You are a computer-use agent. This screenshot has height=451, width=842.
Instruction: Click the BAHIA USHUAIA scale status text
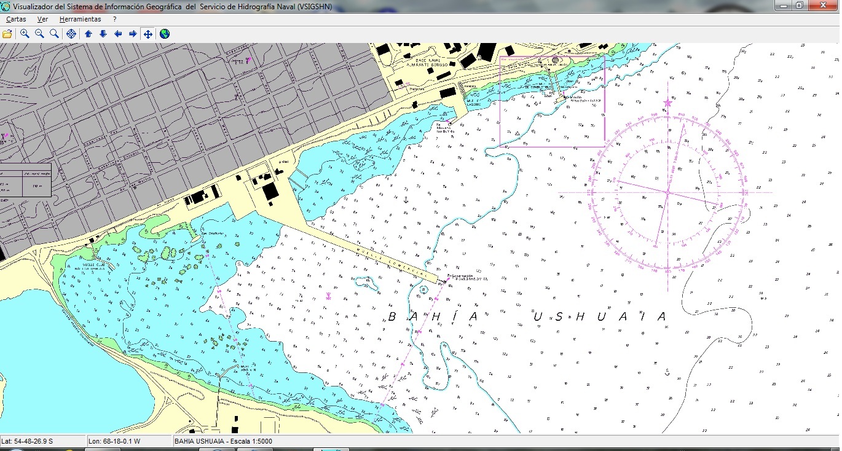click(x=223, y=441)
